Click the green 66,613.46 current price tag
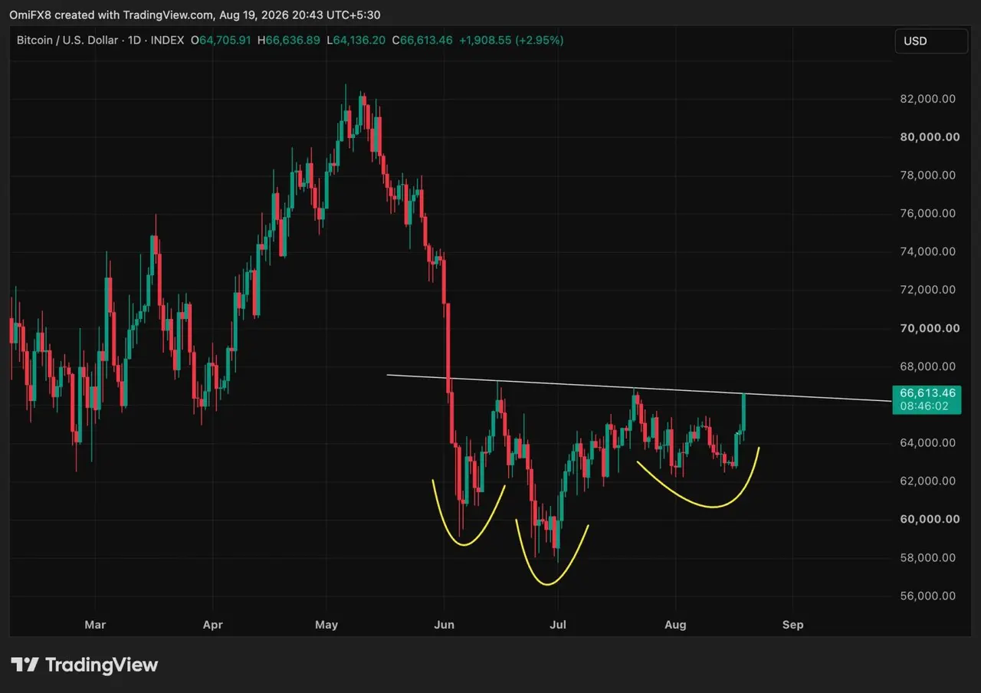The image size is (981, 693). click(927, 392)
